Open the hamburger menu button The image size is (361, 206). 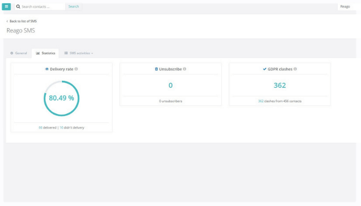(6, 6)
